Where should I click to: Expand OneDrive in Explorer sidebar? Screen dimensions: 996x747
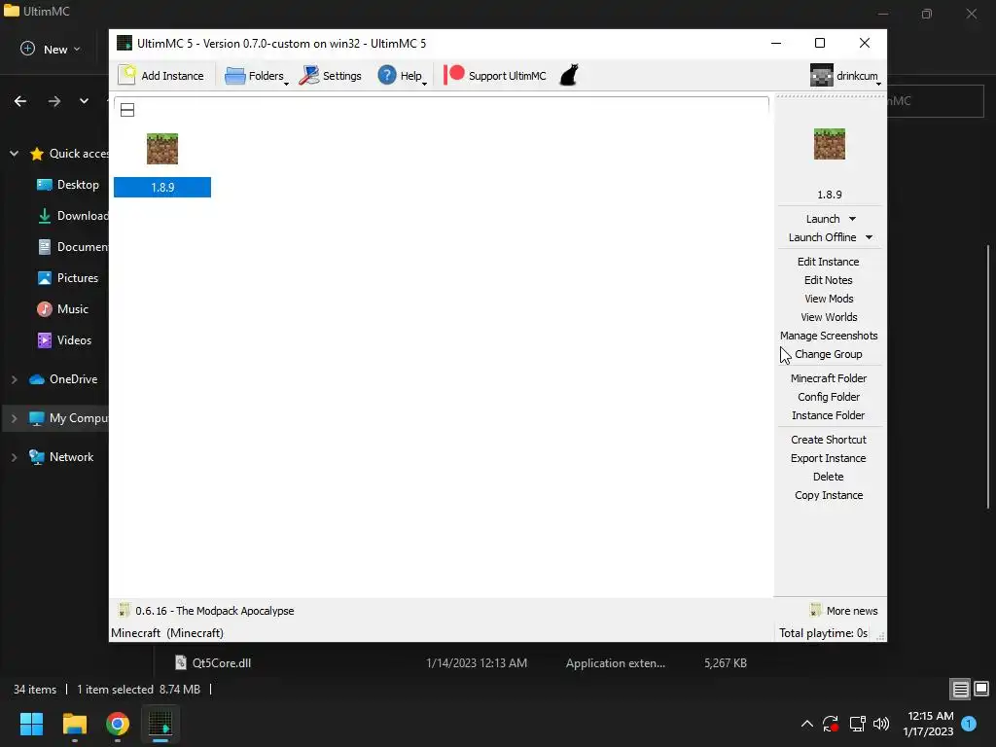tap(14, 379)
